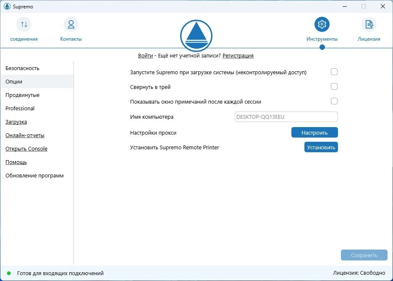Check Показывать окно примечаний после каждой сессии
Viewport: 393px width, 281px height.
pyautogui.click(x=334, y=101)
